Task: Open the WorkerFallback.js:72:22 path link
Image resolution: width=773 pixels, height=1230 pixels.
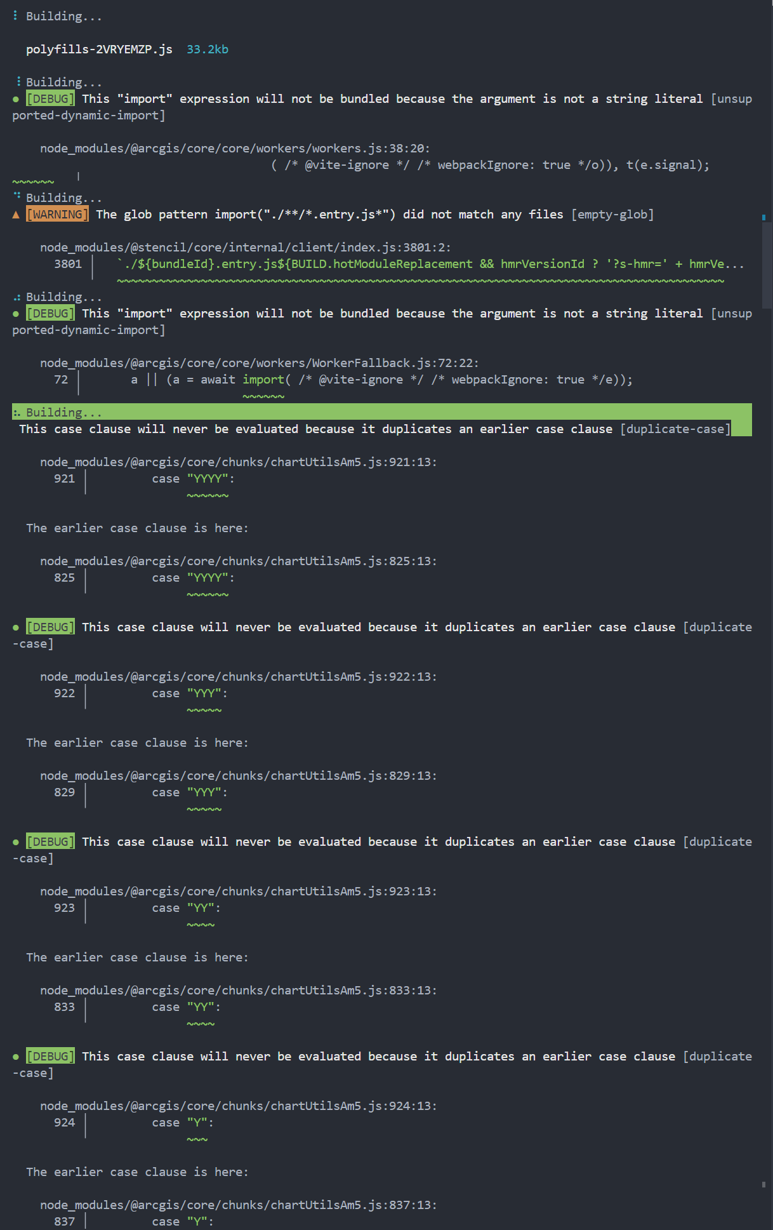Action: pyautogui.click(x=259, y=363)
